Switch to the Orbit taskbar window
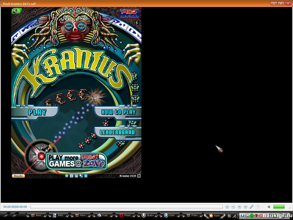This screenshot has height=220, width=293. [170, 215]
